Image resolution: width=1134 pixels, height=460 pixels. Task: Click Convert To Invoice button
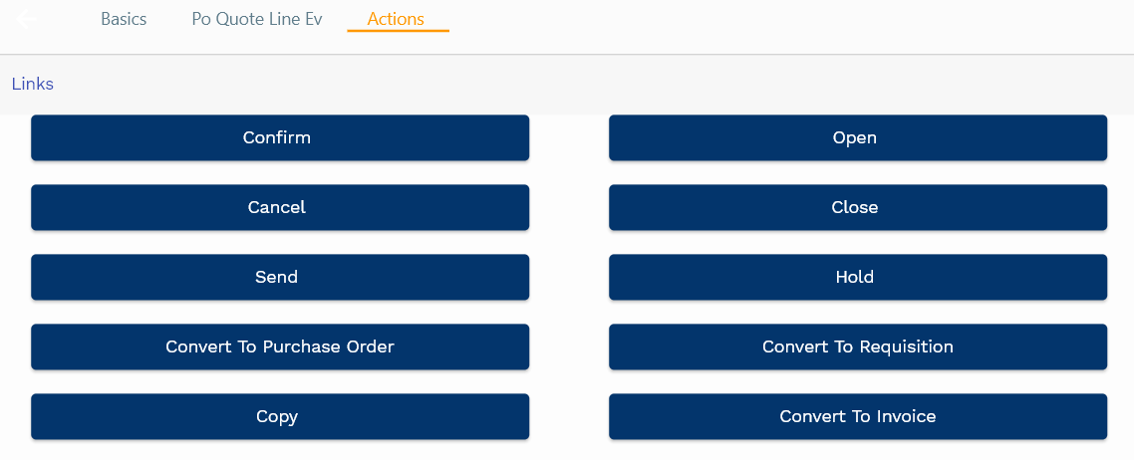857,416
